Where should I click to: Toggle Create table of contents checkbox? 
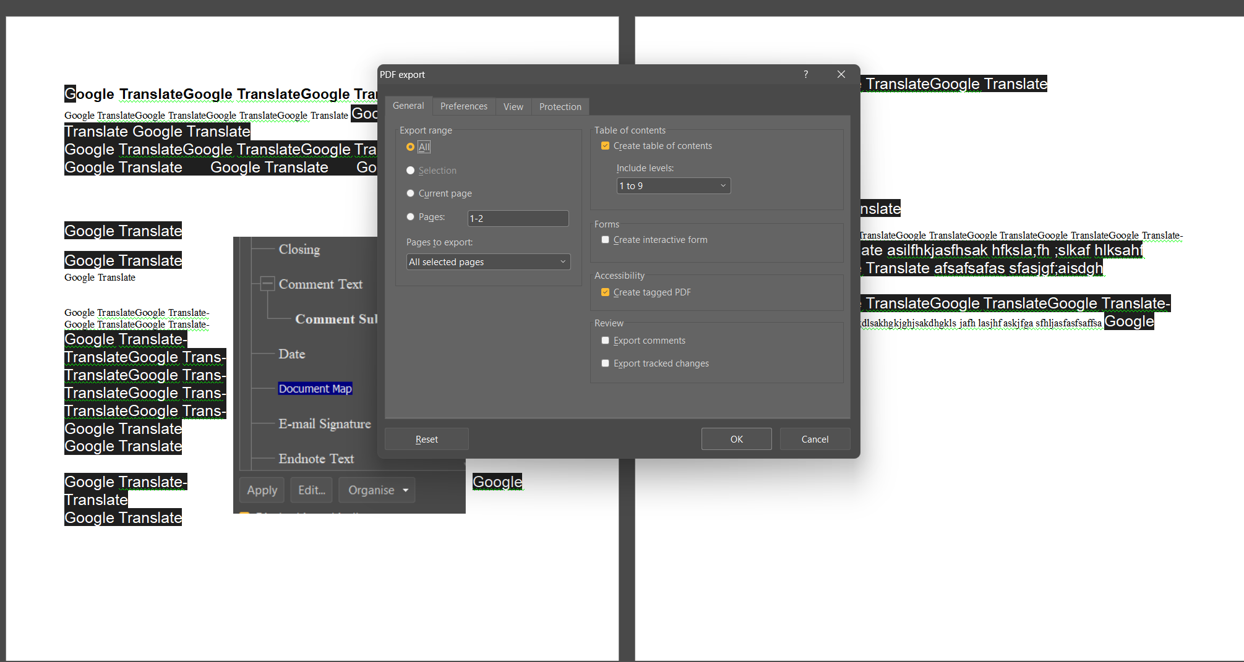pyautogui.click(x=656, y=146)
